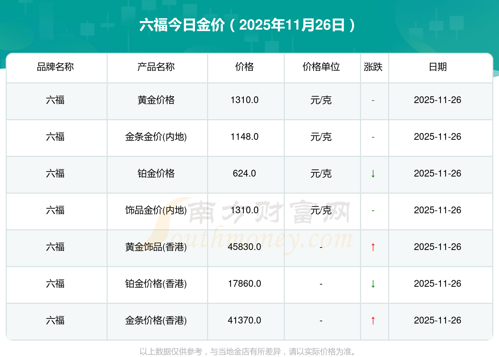Select the price 1148.0

245,137
